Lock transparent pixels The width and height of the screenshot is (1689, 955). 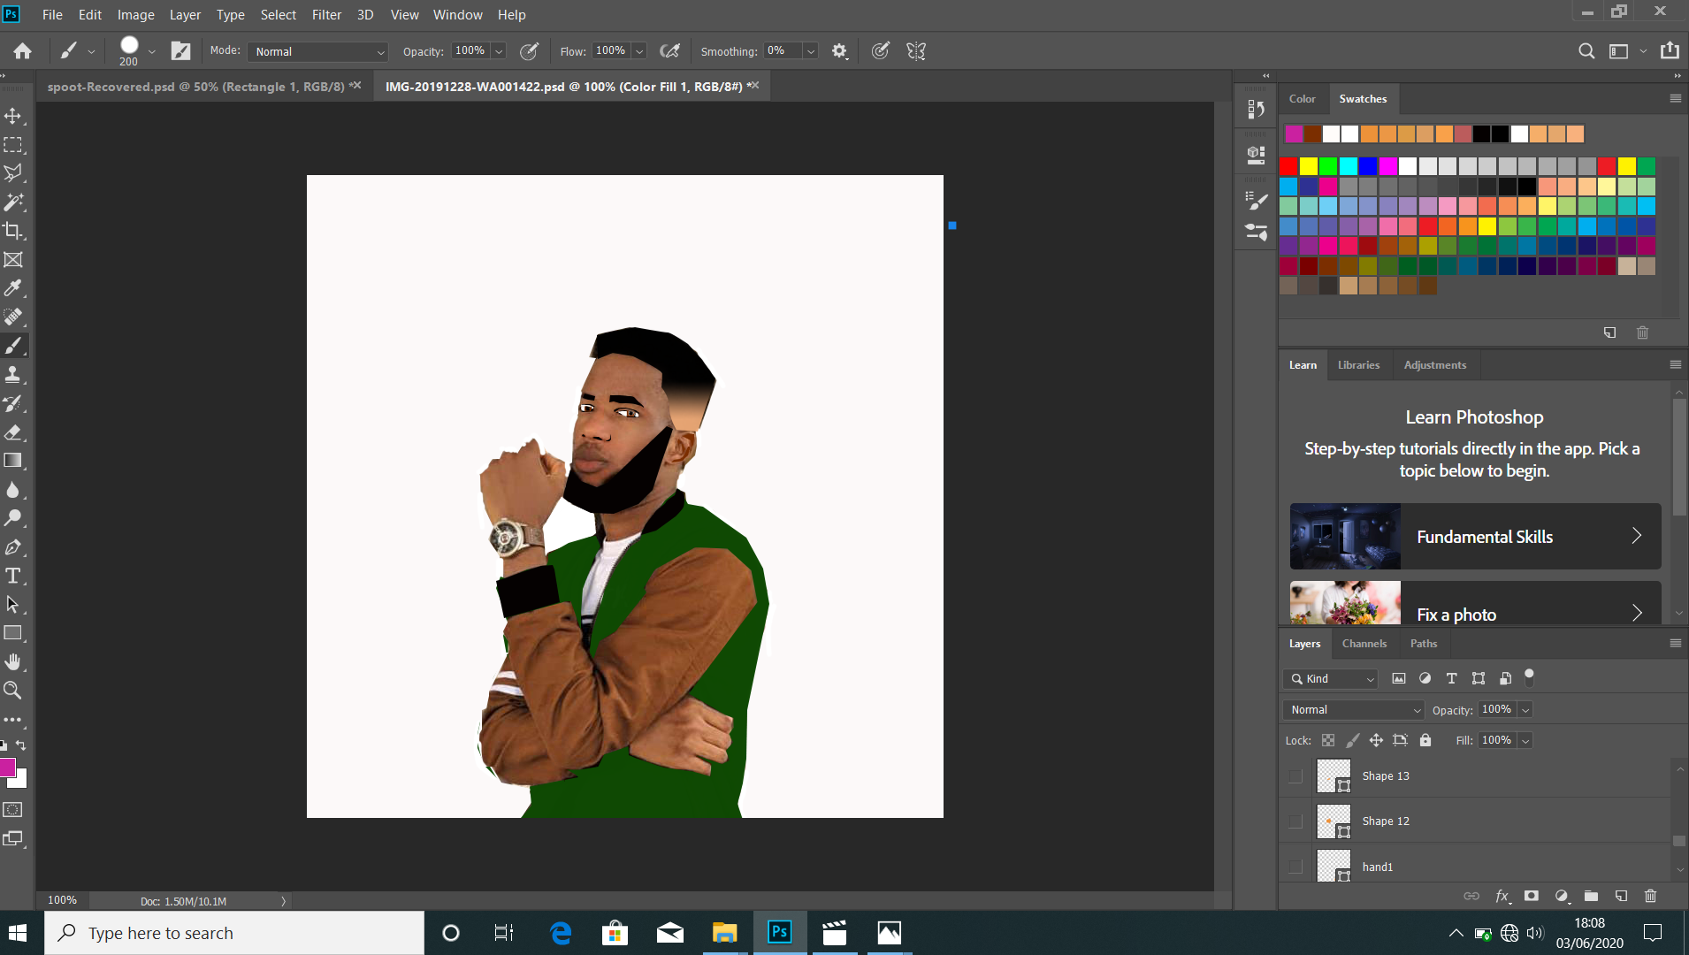1328,740
